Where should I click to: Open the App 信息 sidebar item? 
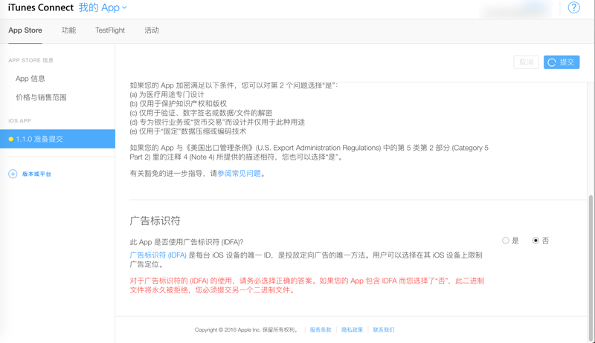(x=30, y=79)
